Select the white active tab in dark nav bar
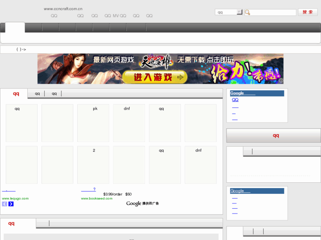This screenshot has width=321, height=240. (x=15, y=27)
